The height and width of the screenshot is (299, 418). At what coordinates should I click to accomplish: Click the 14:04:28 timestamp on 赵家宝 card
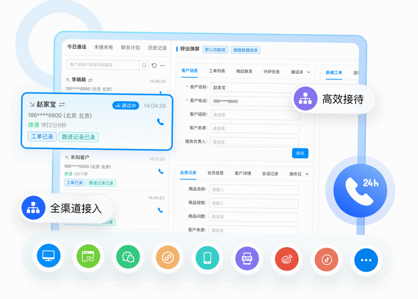(x=155, y=106)
